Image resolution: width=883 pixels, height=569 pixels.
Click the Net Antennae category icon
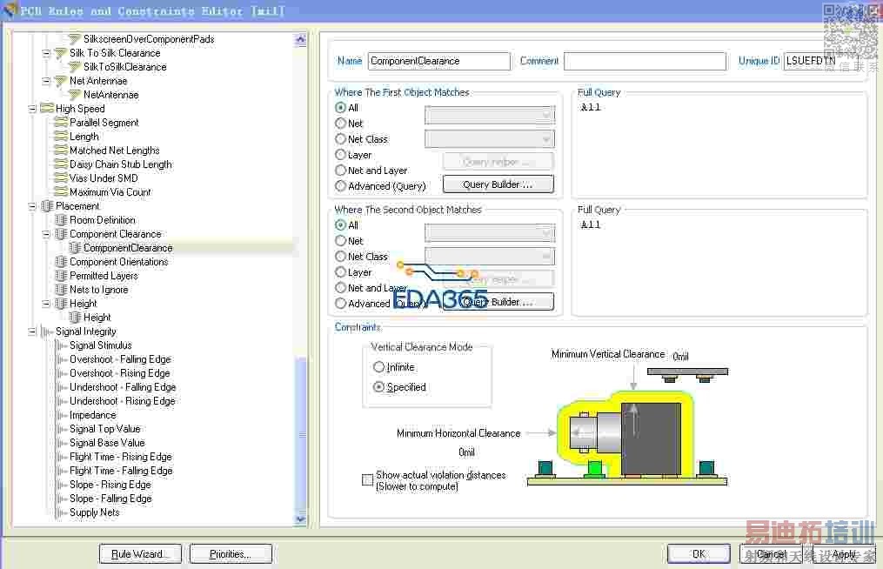tap(60, 81)
